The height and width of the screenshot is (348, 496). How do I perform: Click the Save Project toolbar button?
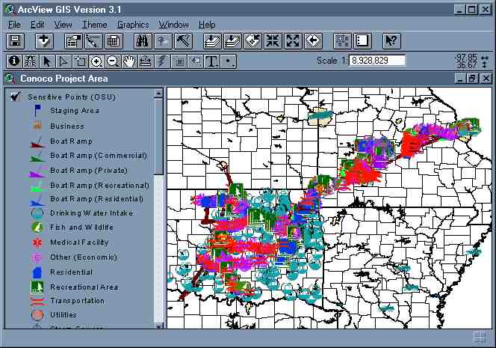(15, 41)
